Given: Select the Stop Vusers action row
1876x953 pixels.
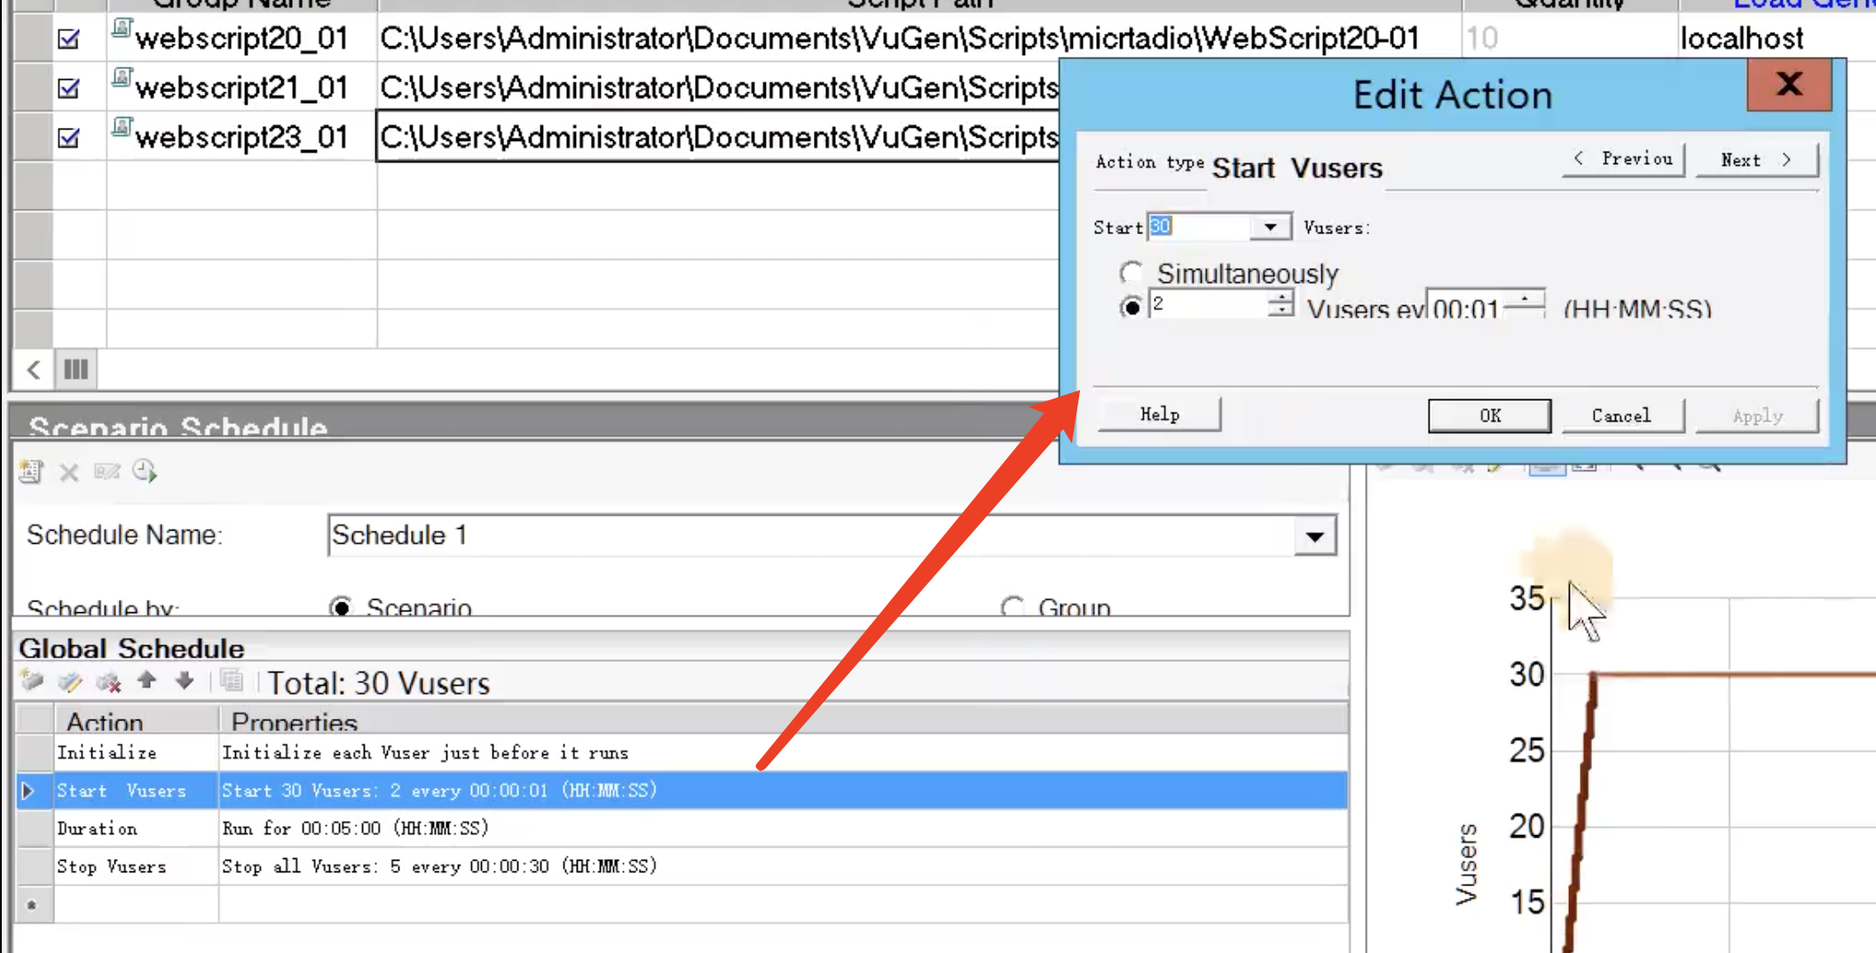Looking at the screenshot, I should tap(682, 866).
